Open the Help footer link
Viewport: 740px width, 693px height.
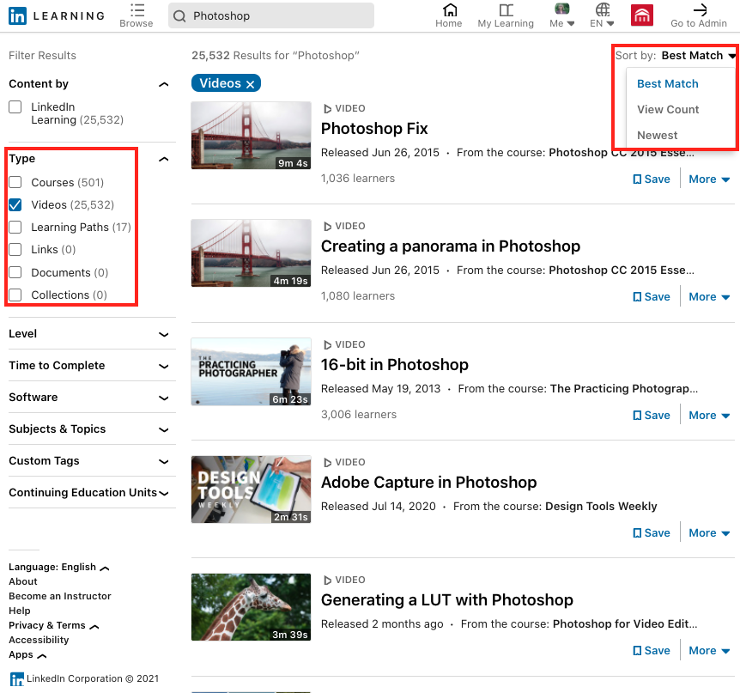pos(20,611)
